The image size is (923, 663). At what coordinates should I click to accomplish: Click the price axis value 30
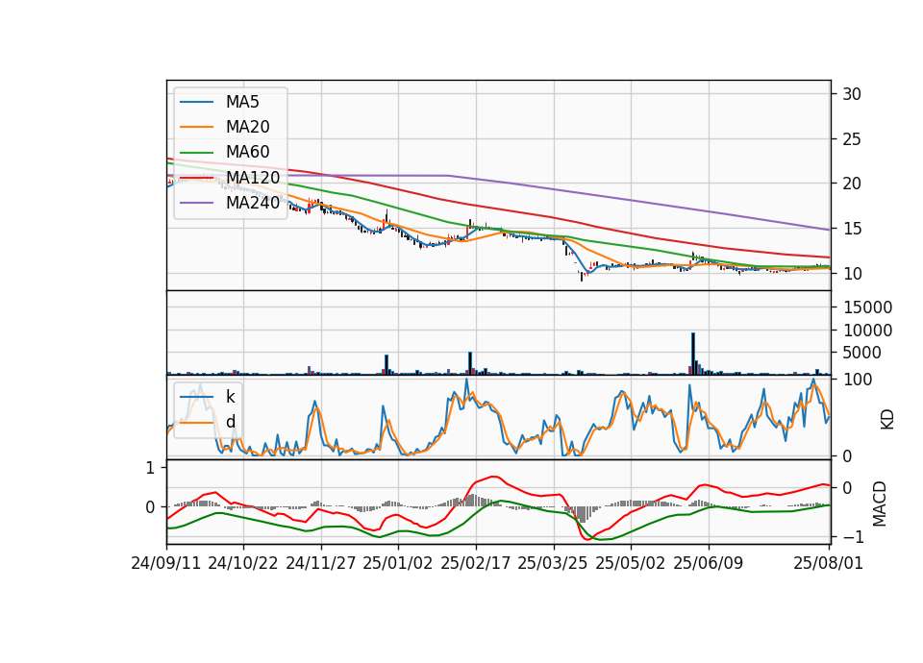pos(852,94)
